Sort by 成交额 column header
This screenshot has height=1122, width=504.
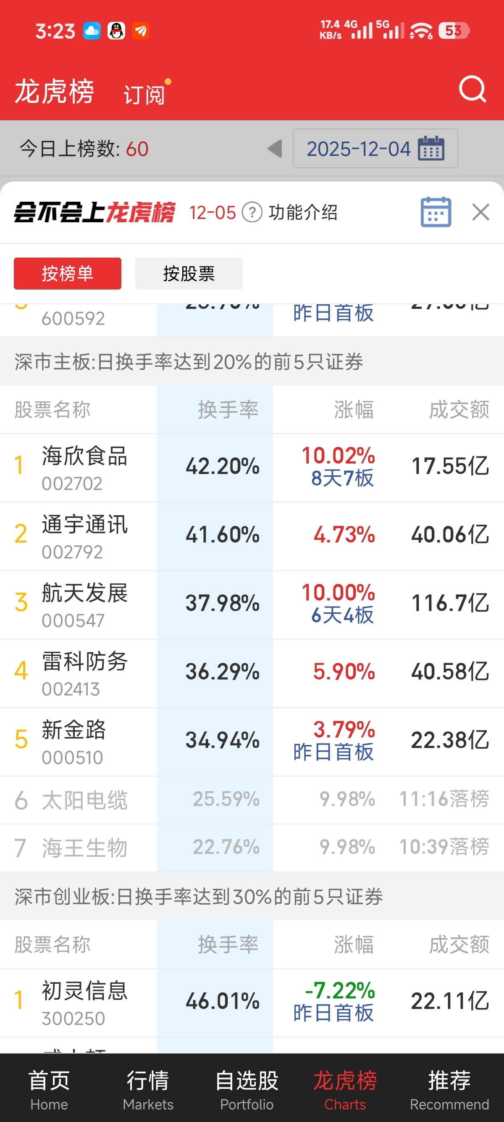tap(459, 410)
